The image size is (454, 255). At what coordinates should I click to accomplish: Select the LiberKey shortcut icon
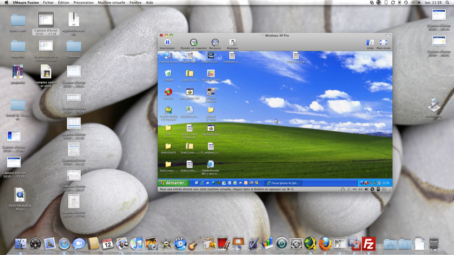tap(168, 92)
